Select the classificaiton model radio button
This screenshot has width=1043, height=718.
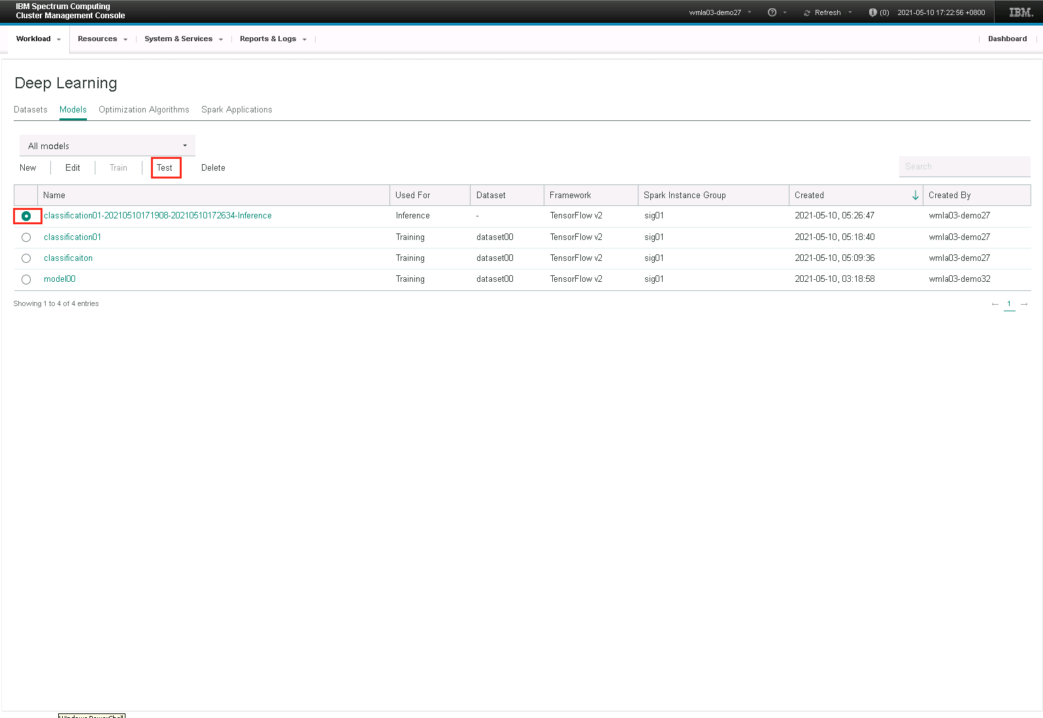(x=26, y=258)
